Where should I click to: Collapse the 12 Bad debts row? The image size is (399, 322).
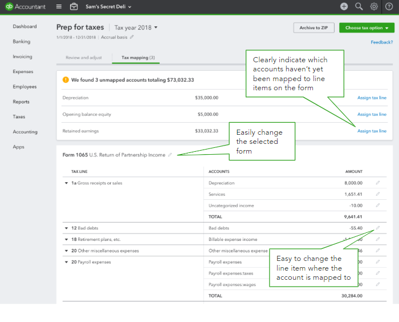point(67,228)
